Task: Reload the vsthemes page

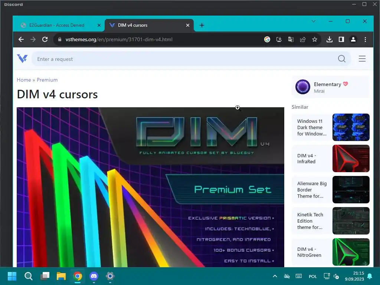Action: click(45, 39)
